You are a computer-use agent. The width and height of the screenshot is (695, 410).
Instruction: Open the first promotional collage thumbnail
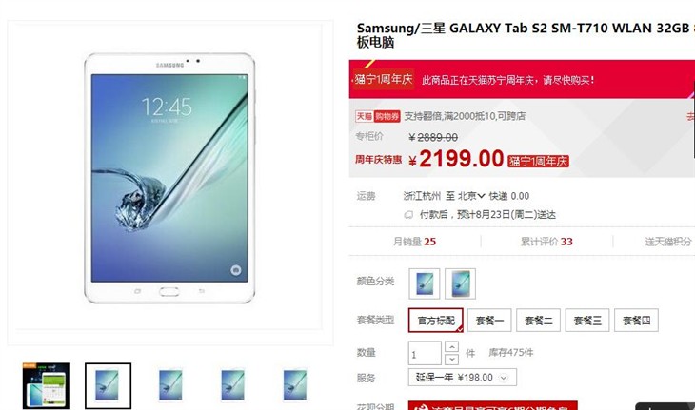46,385
